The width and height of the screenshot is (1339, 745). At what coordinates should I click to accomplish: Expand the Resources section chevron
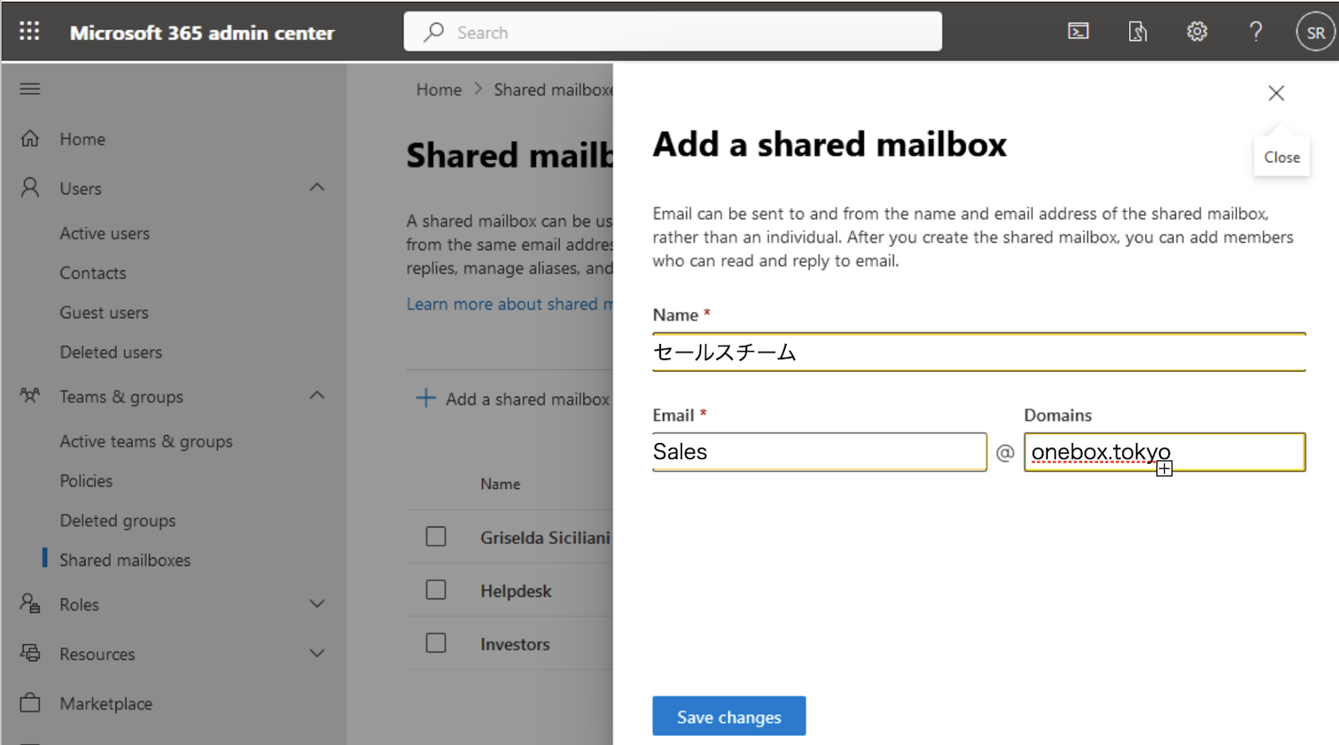(317, 653)
